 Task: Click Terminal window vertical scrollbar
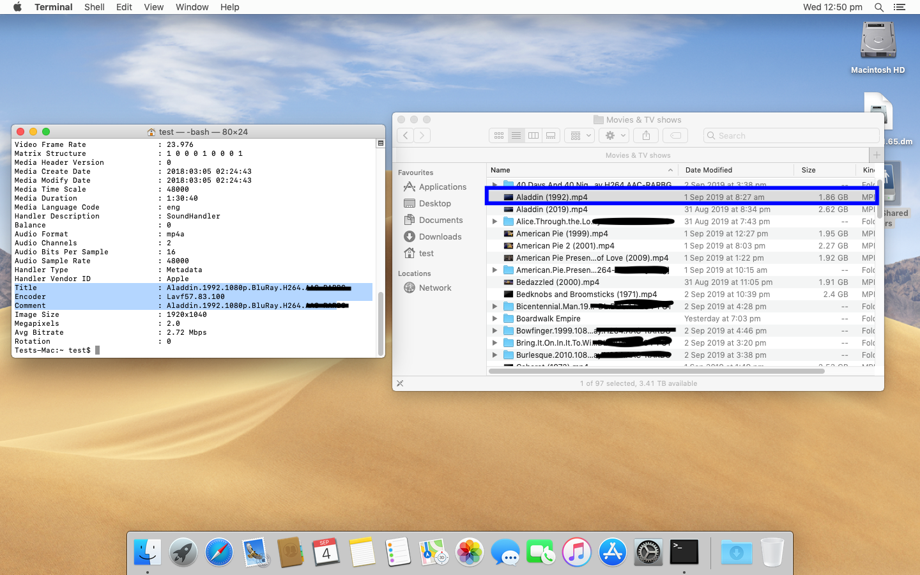click(381, 323)
